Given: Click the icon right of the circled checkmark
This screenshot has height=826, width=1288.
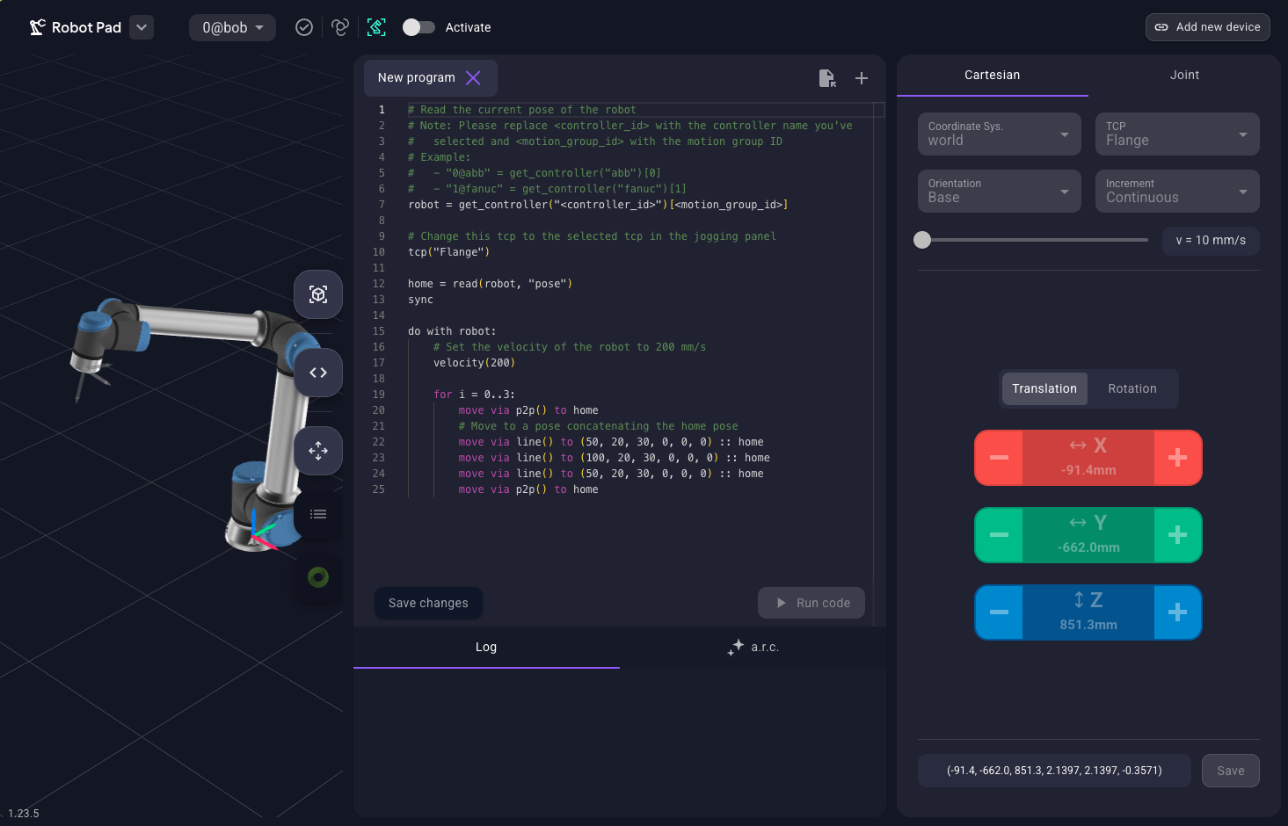Looking at the screenshot, I should (340, 27).
